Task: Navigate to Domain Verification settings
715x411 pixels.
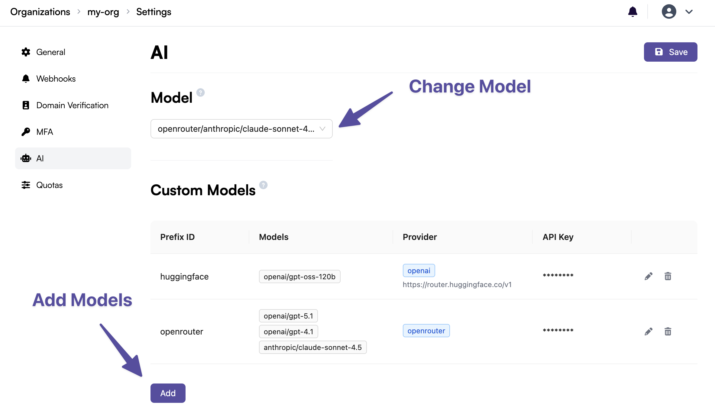Action: (x=72, y=105)
